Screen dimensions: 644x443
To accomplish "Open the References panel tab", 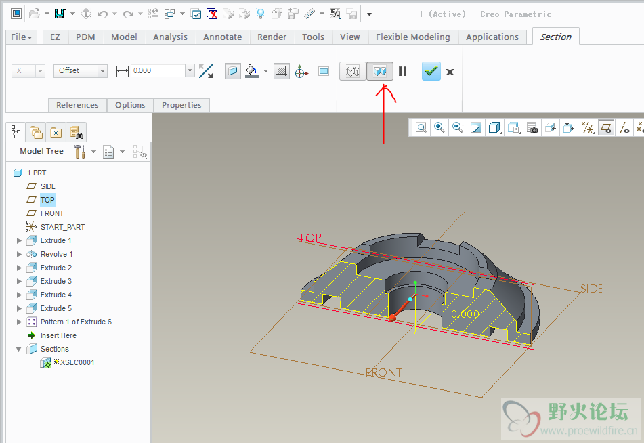I will (x=77, y=105).
